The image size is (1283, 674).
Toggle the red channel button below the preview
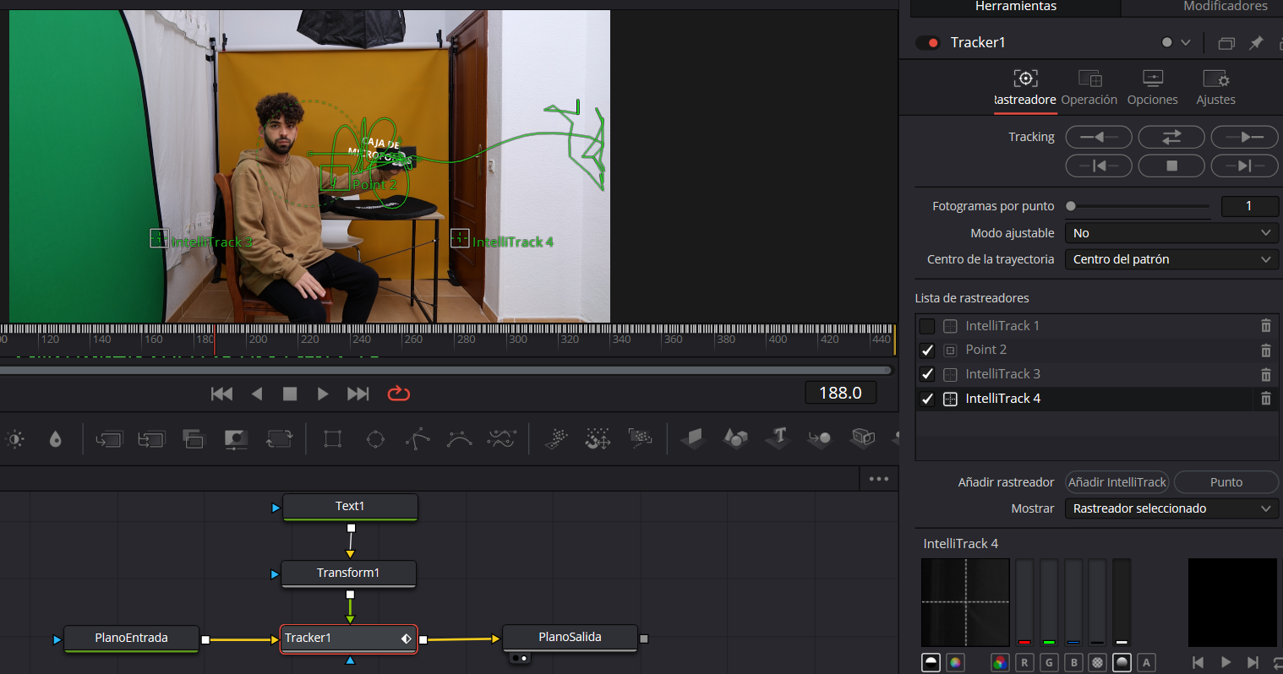[x=1024, y=662]
